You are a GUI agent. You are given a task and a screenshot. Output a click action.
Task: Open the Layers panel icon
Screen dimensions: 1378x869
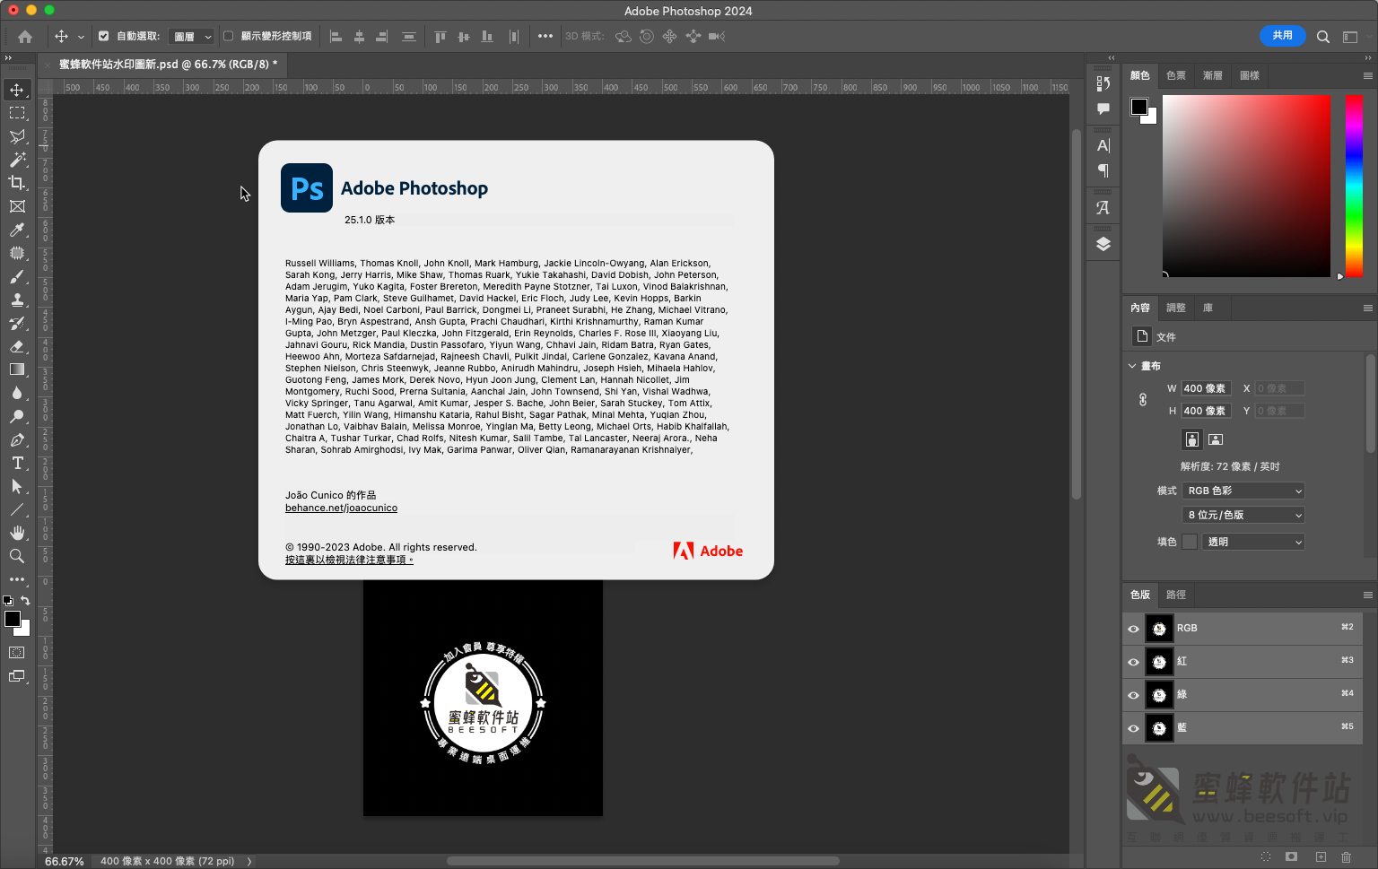(x=1103, y=244)
